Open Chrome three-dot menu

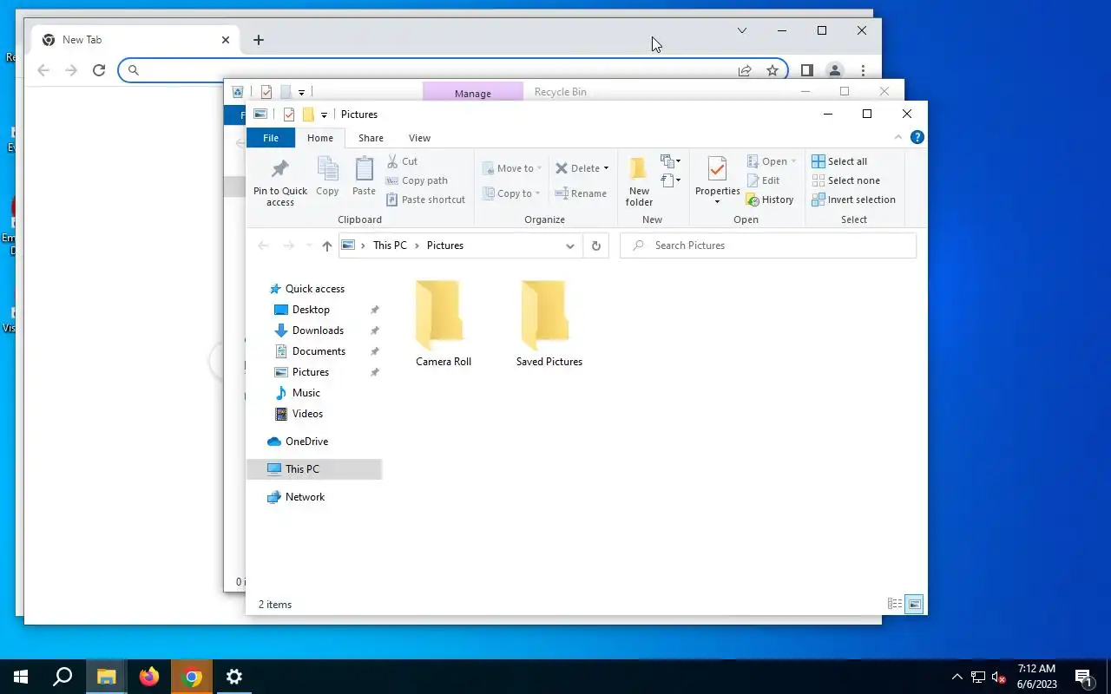[863, 70]
